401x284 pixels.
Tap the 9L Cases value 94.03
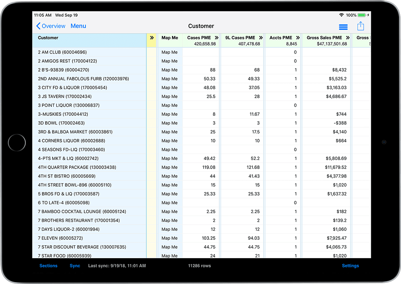[254, 238]
